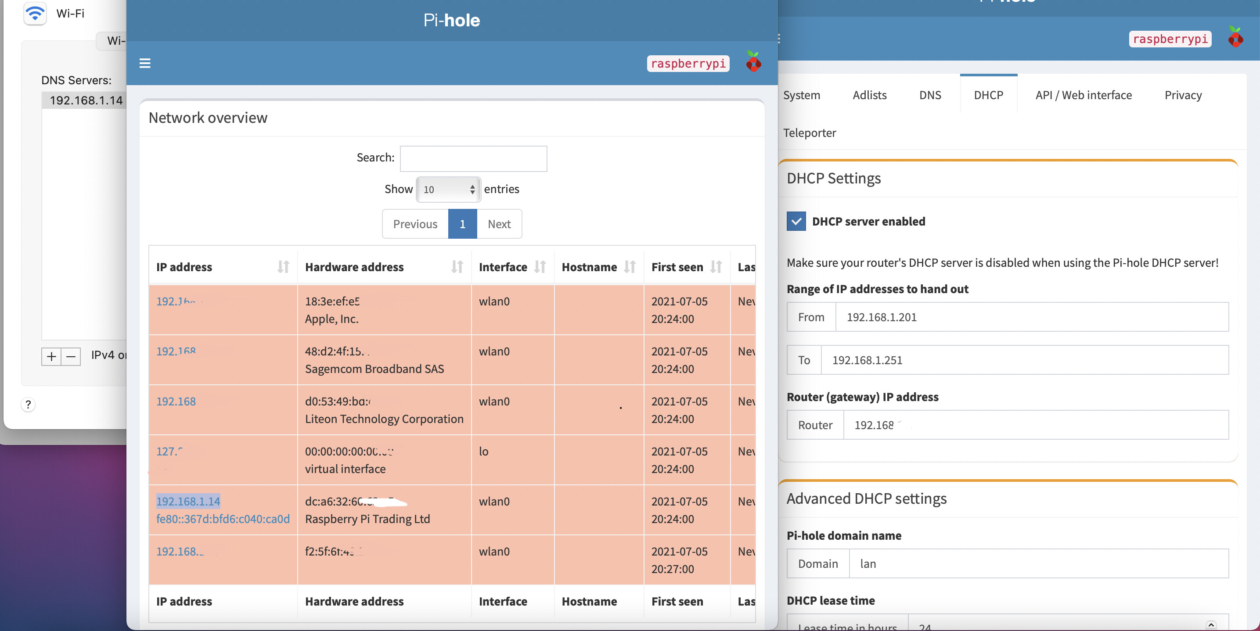Open the fe80::367d:bfd6:c040:ca0d IPv6 link
The image size is (1260, 631).
click(223, 519)
